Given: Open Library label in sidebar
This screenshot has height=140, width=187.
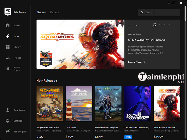Looking at the screenshot, I should click(x=17, y=47).
